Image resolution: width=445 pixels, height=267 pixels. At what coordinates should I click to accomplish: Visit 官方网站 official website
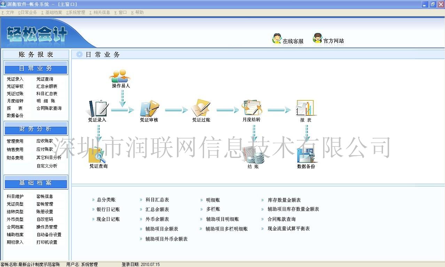[328, 39]
